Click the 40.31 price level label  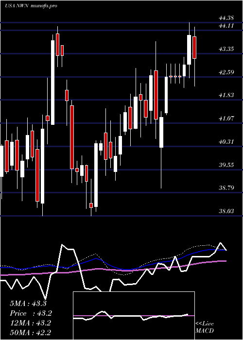coord(226,142)
